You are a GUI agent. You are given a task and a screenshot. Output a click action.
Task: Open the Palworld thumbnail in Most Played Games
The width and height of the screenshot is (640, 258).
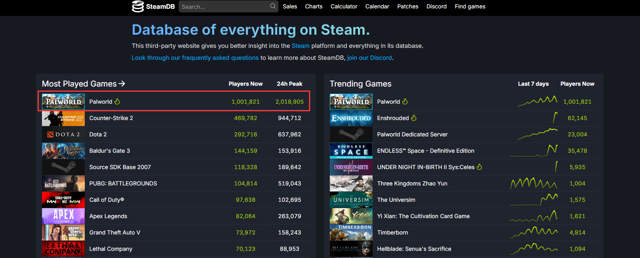pyautogui.click(x=63, y=102)
